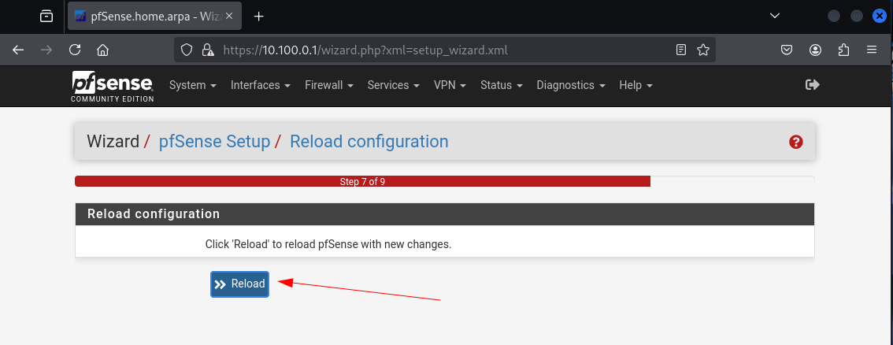
Task: Bookmark this page with the star icon
Action: point(703,50)
